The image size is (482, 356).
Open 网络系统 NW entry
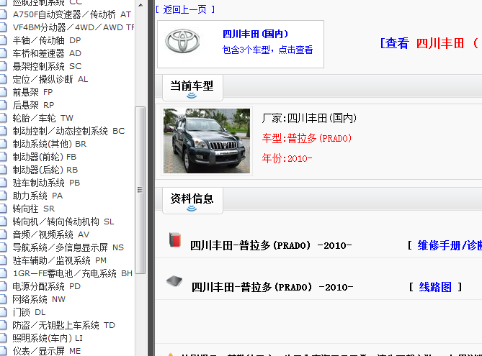click(x=39, y=299)
